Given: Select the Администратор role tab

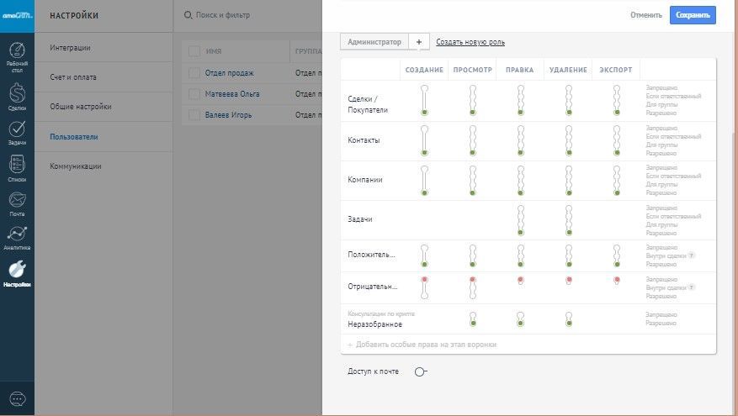Looking at the screenshot, I should click(x=374, y=42).
